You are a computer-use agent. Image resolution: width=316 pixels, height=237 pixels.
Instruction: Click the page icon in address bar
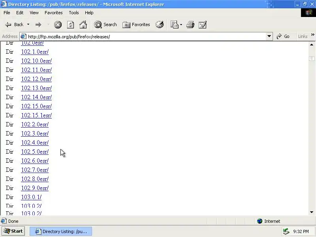[x=23, y=36]
